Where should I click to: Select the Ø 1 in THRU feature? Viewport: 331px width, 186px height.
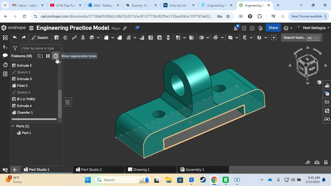pos(26,99)
